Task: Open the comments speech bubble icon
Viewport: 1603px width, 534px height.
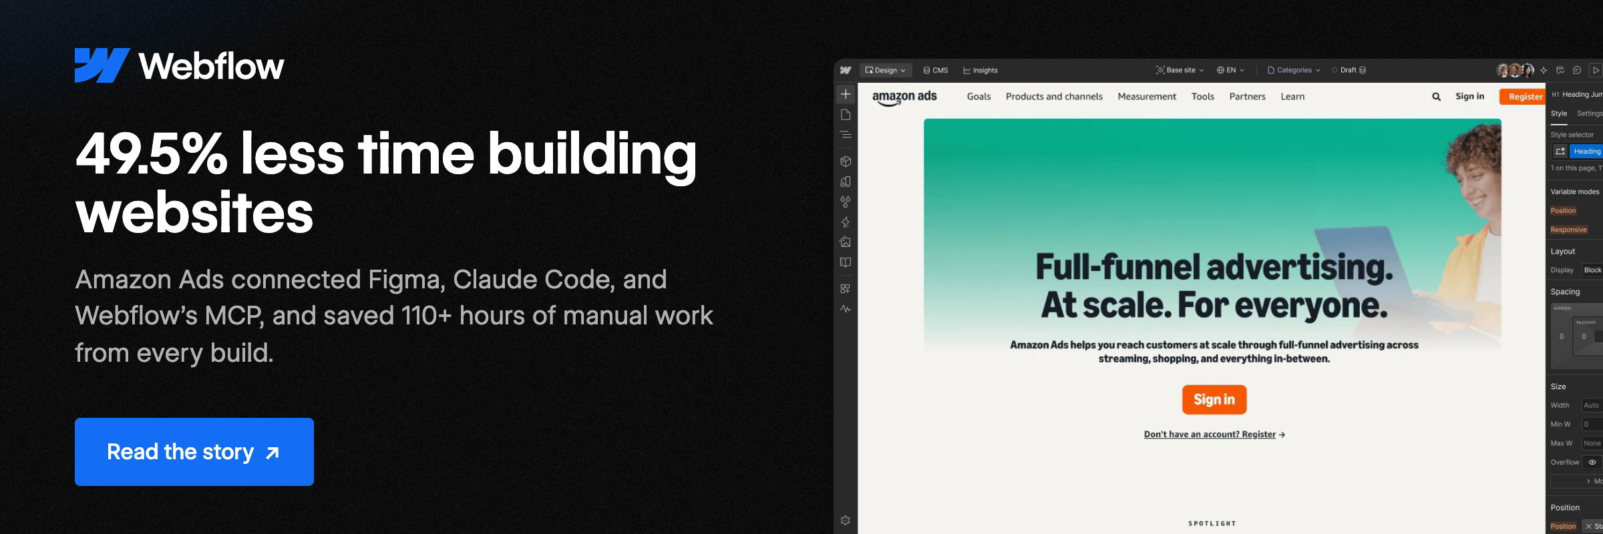Action: click(x=1577, y=70)
